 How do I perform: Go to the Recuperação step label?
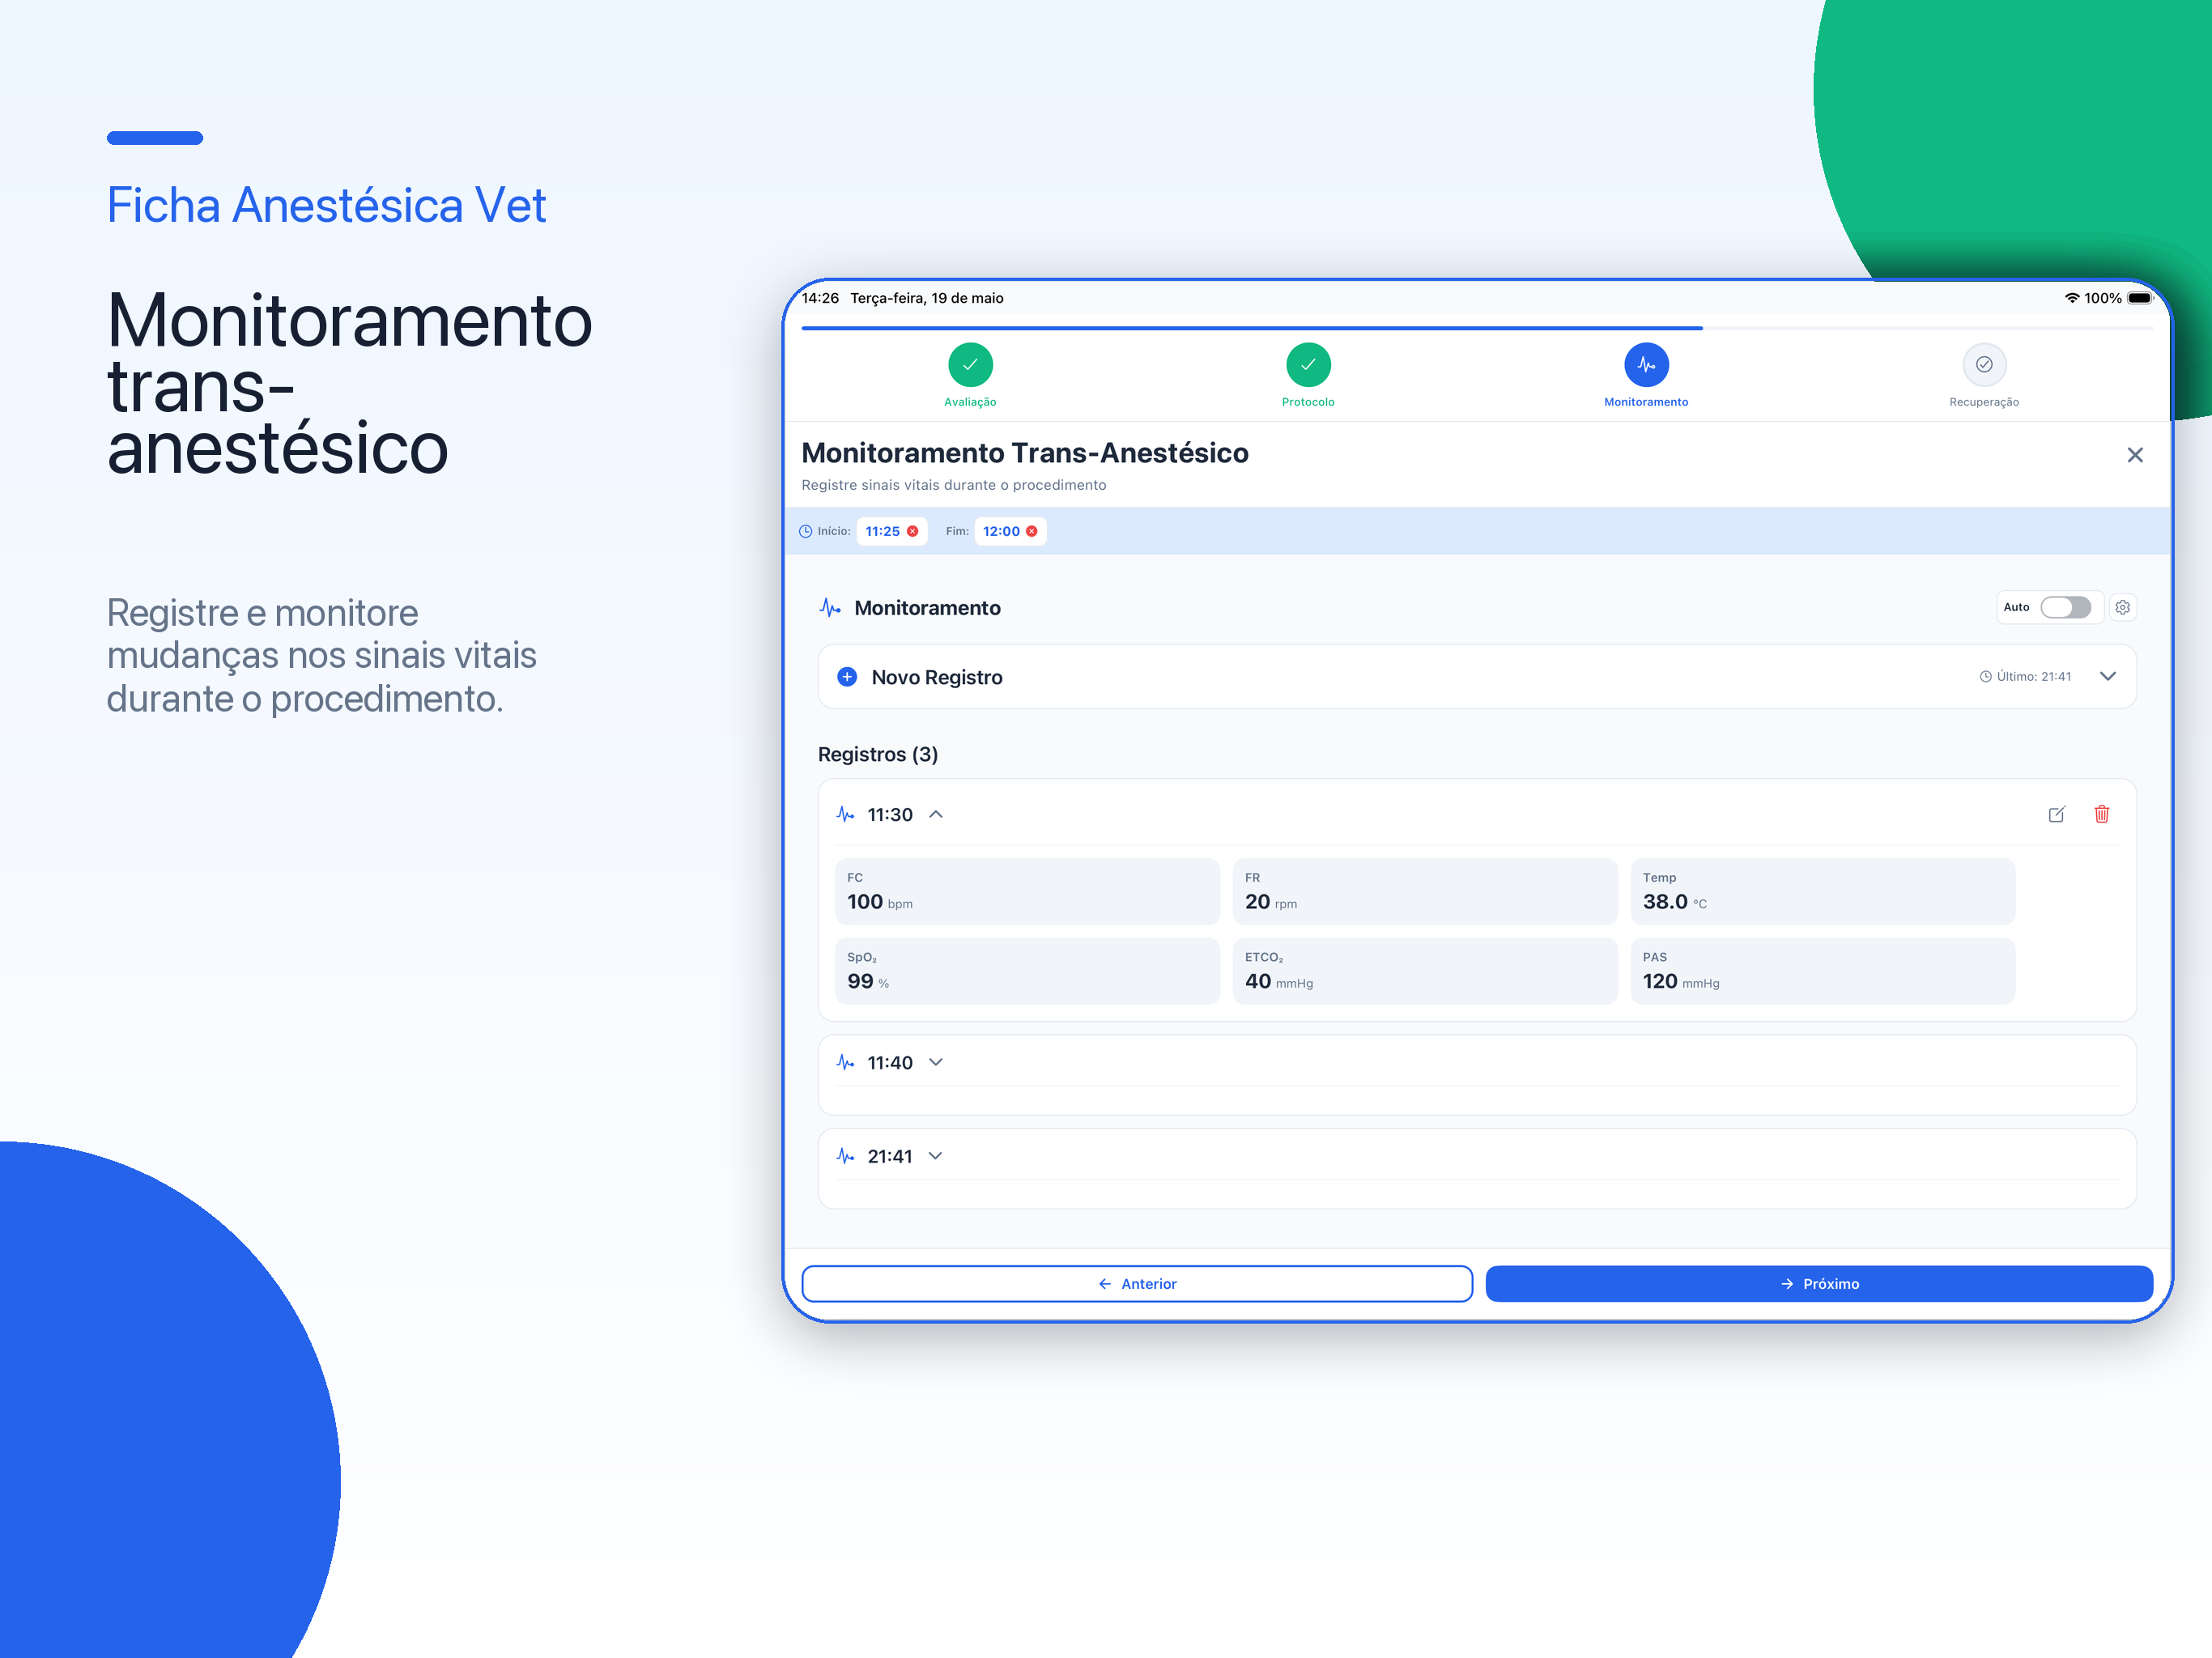(1984, 402)
